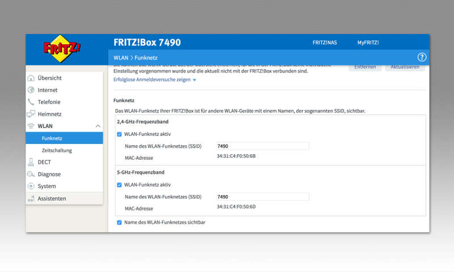Click the Entfernen button
Viewport: 454px width, 272px height.
tap(365, 67)
